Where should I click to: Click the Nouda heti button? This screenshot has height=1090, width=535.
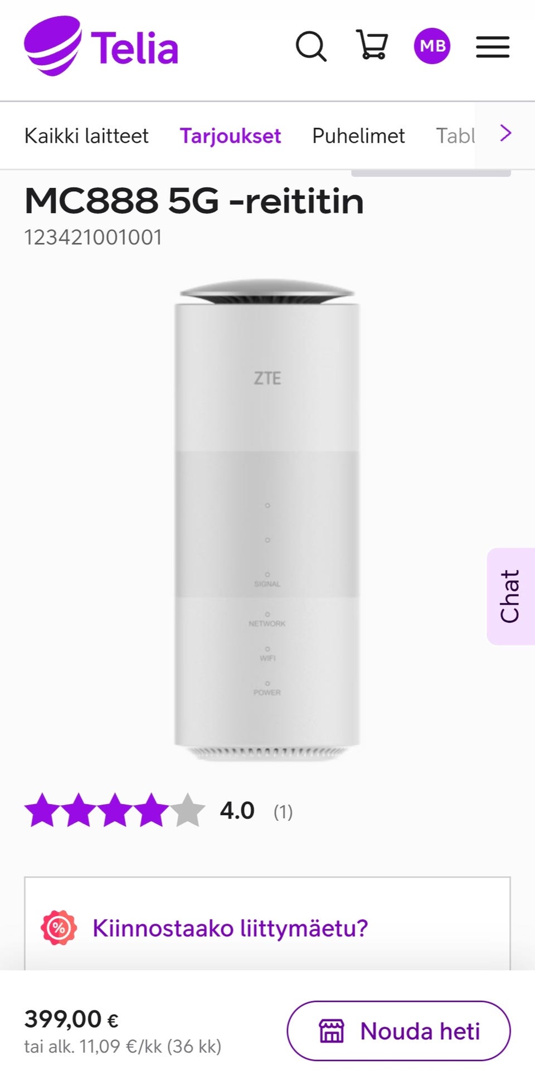[x=398, y=1031]
